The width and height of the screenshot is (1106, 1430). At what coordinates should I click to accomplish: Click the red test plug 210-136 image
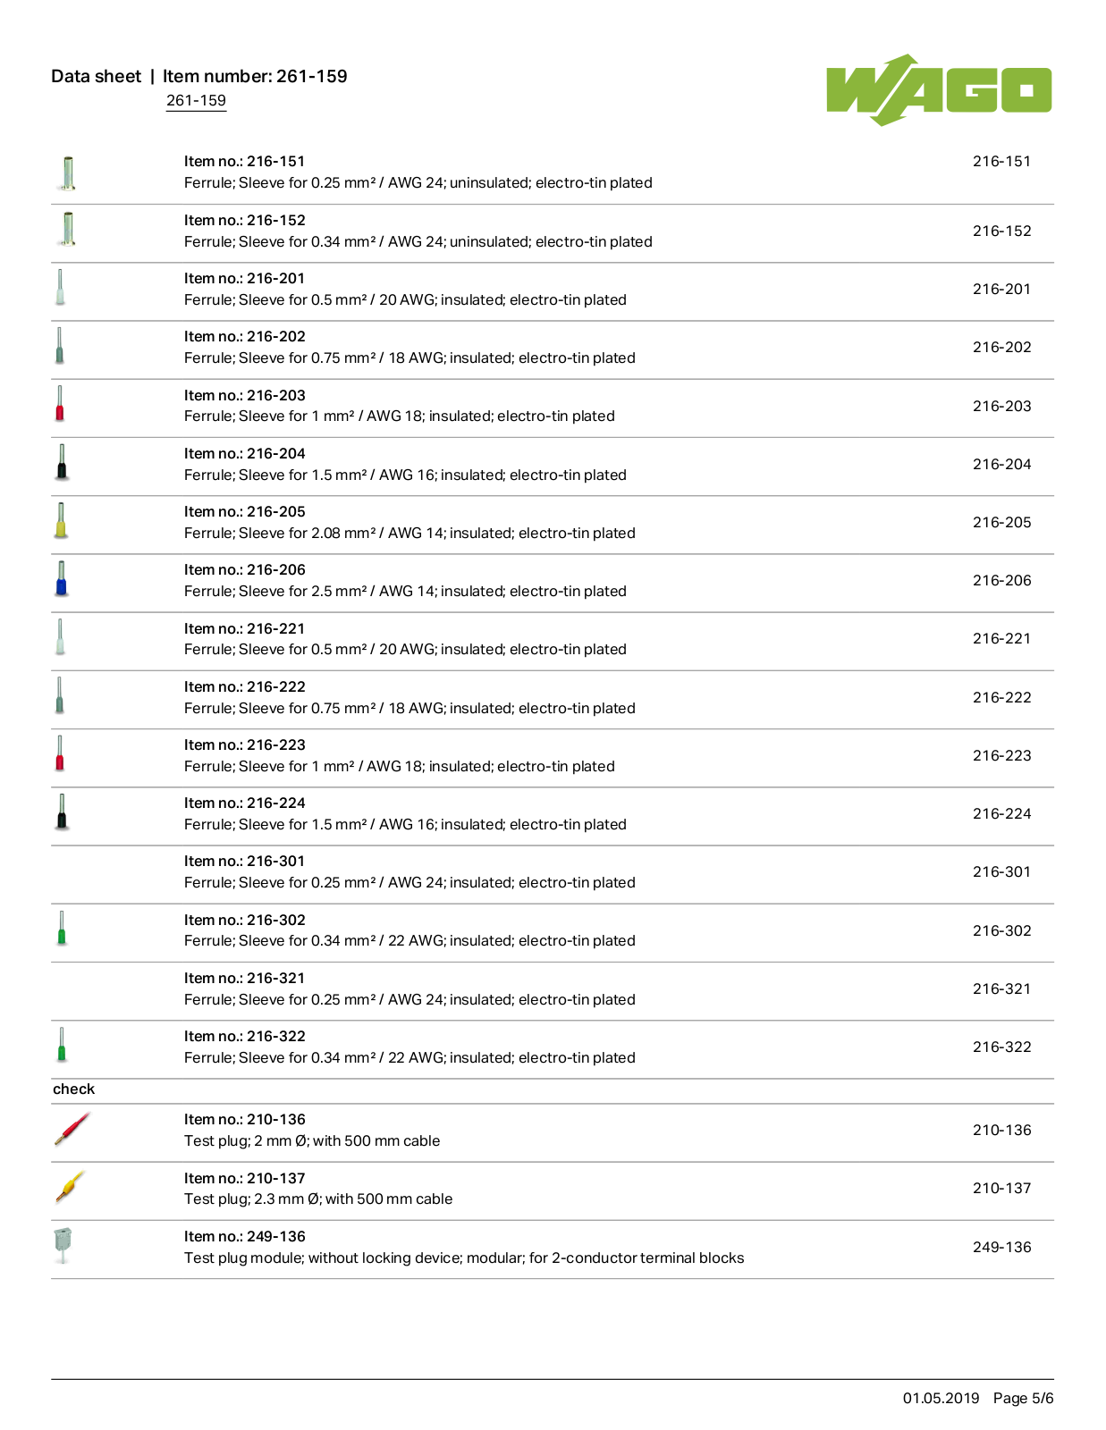(x=72, y=1128)
